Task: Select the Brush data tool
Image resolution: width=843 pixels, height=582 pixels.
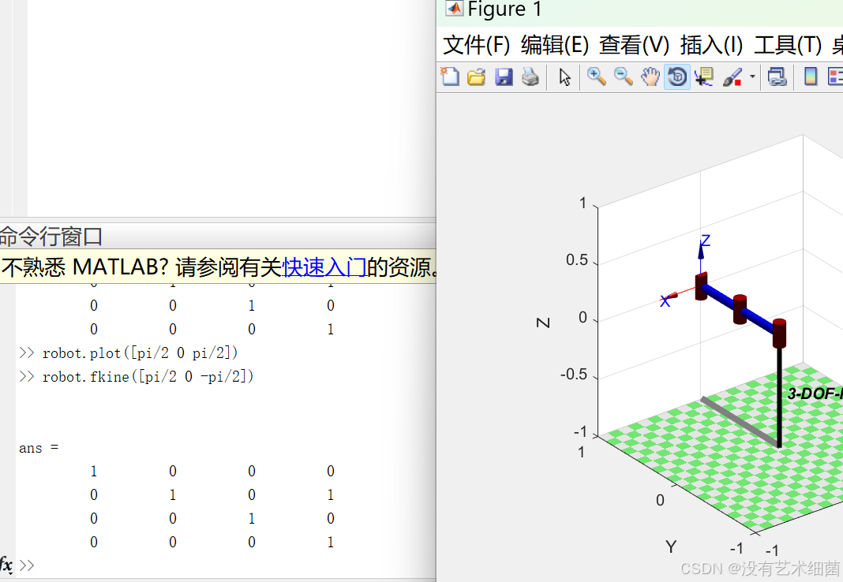Action: [x=732, y=76]
